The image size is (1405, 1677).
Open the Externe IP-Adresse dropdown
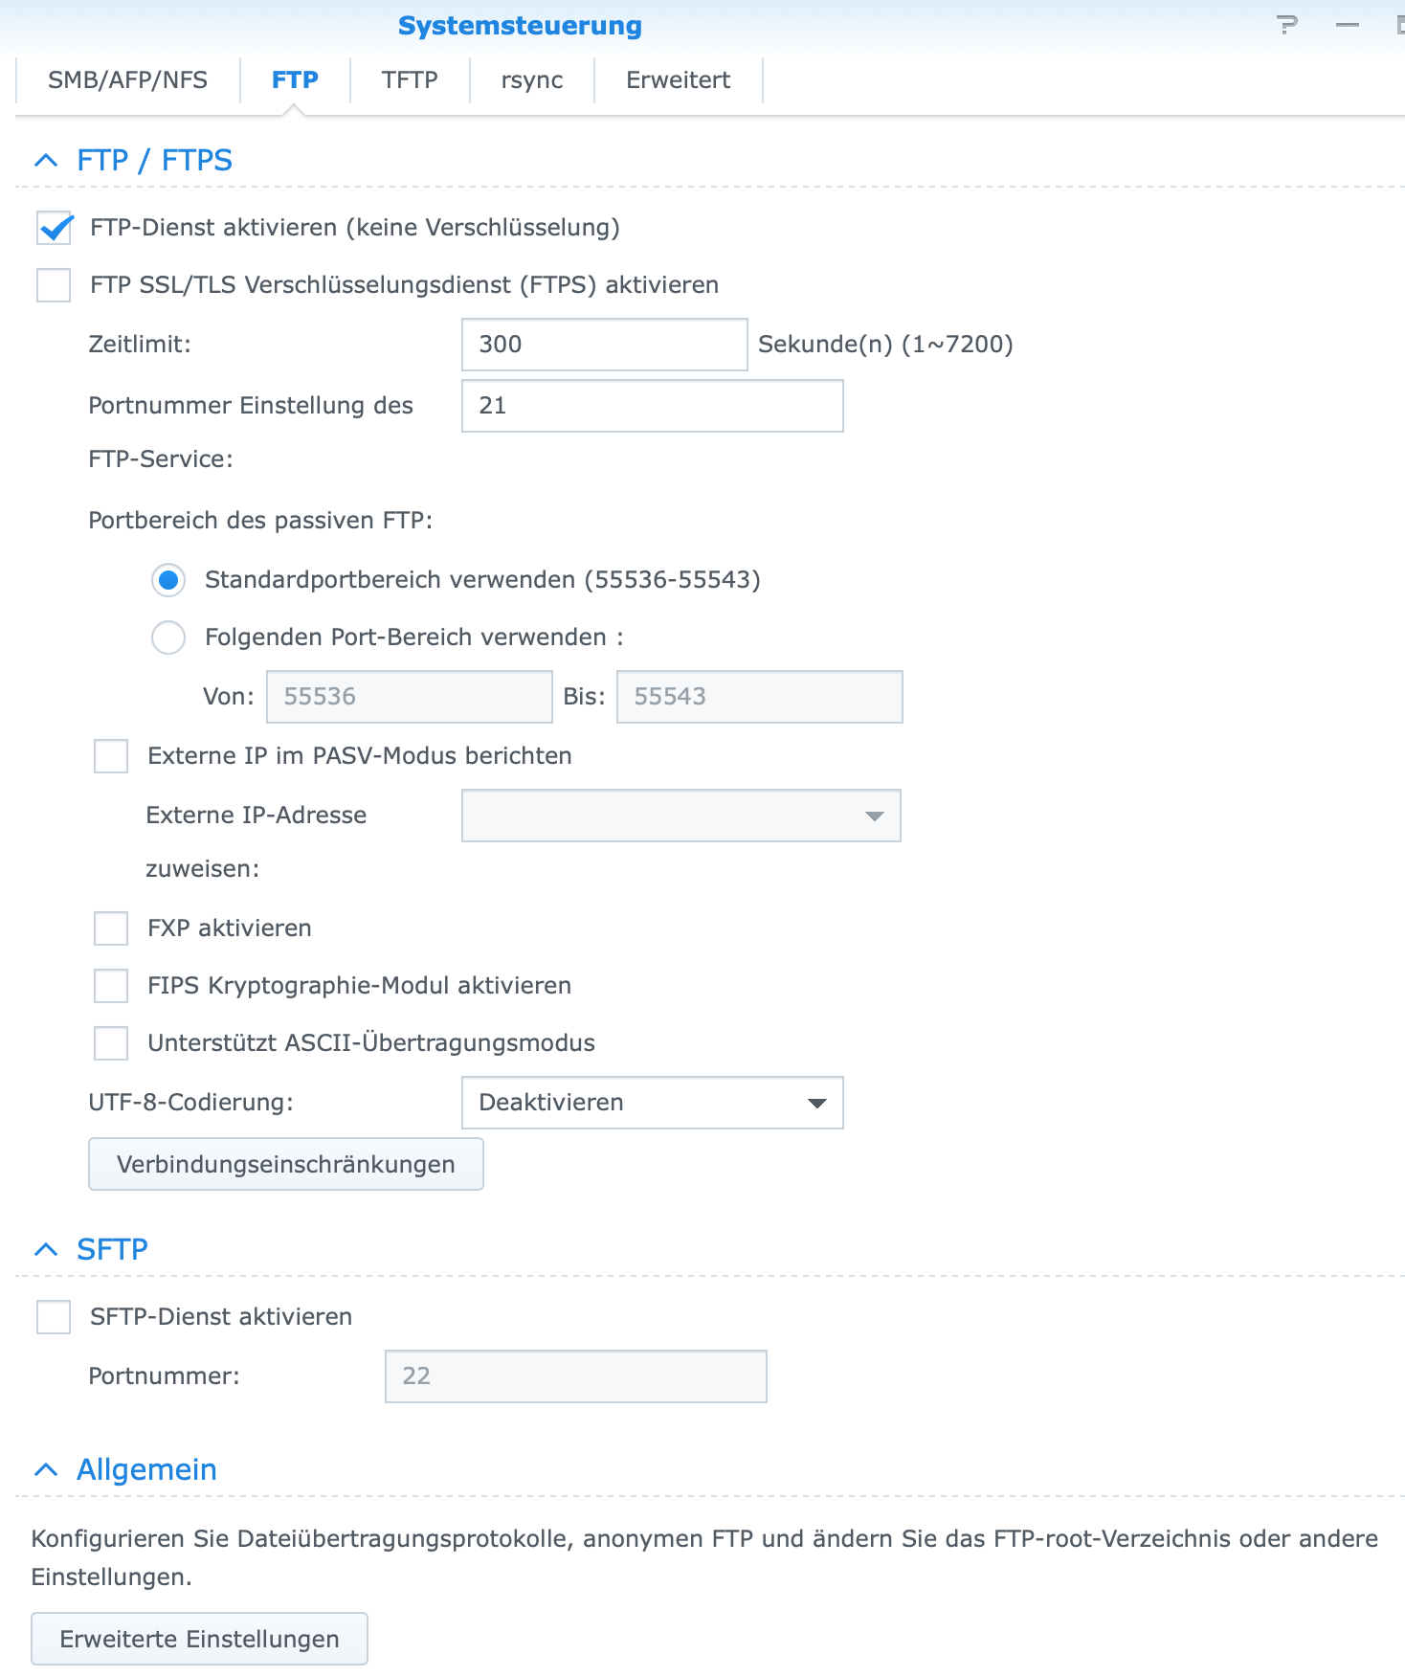(680, 816)
